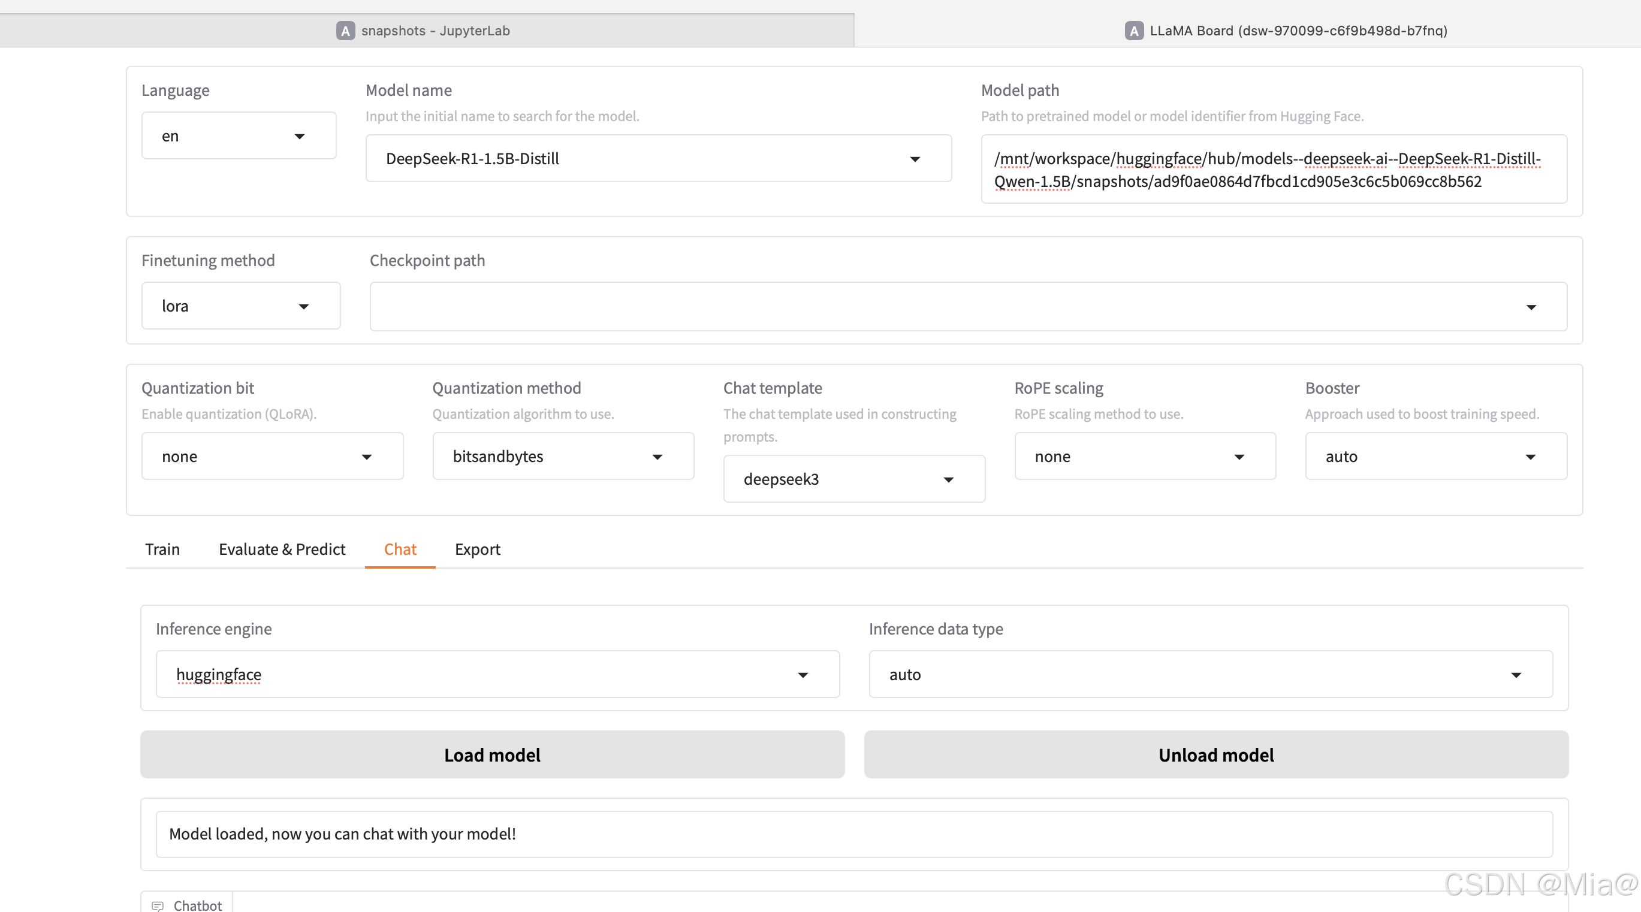Screen dimensions: 1641x912
Task: Open the Finetuning method lora dropdown
Action: point(304,306)
